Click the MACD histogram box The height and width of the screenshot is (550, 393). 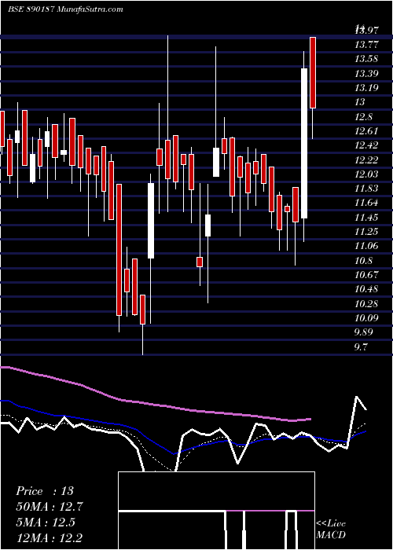coord(216,511)
